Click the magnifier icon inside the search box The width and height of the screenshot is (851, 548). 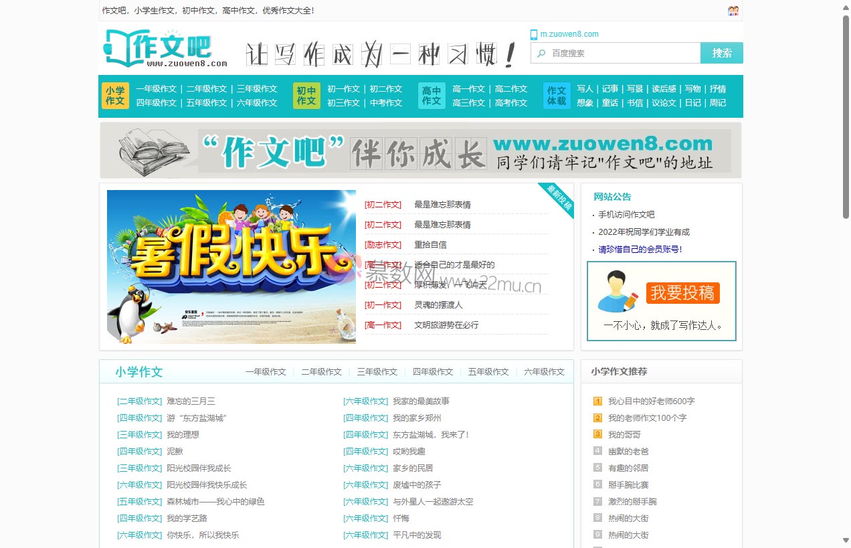click(541, 53)
